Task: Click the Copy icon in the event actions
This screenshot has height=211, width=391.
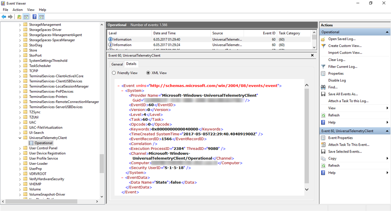Action: [x=323, y=158]
